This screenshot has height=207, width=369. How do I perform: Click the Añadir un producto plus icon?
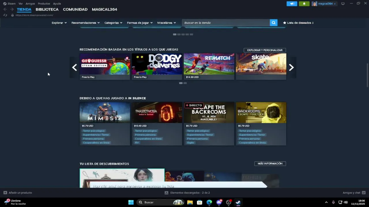(5, 193)
